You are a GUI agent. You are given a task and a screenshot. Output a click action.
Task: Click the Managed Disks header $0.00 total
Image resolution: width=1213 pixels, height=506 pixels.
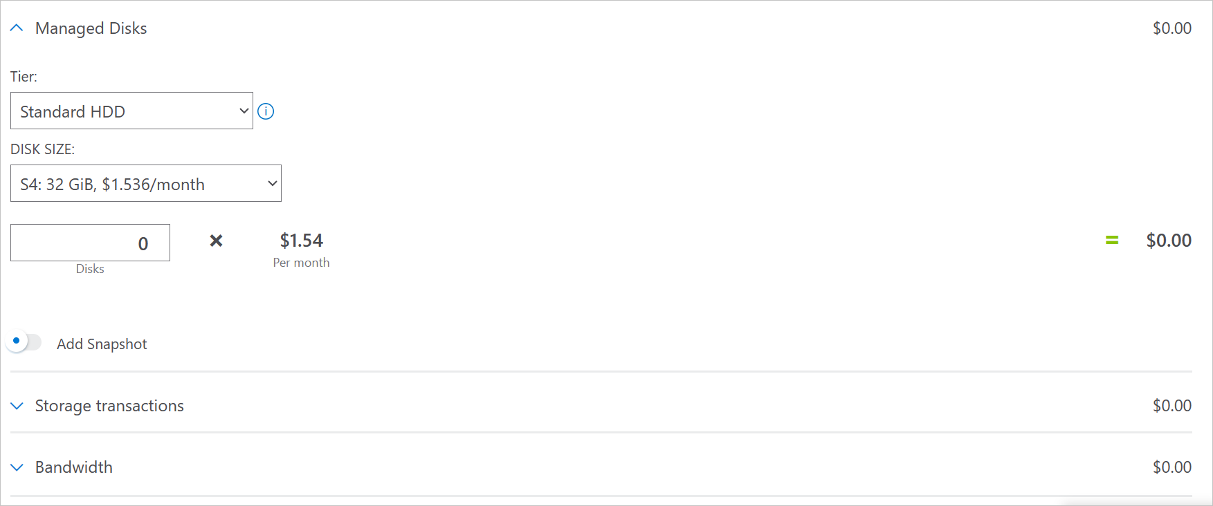(x=1171, y=28)
